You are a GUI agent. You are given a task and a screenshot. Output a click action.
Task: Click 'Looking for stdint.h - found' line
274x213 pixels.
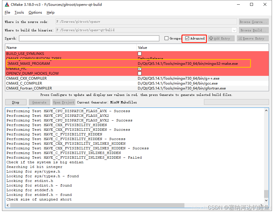pyautogui.click(x=39, y=185)
